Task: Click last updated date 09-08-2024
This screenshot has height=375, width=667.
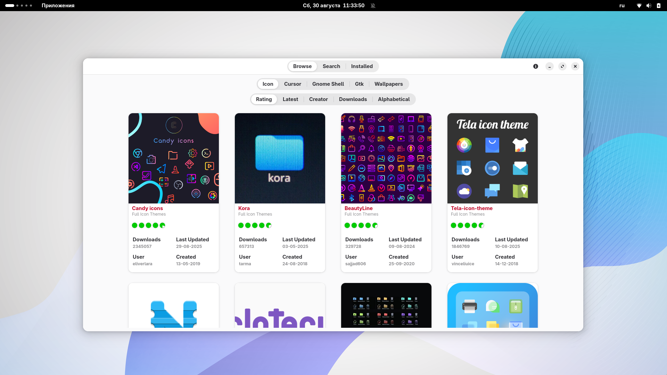Action: [x=402, y=247]
